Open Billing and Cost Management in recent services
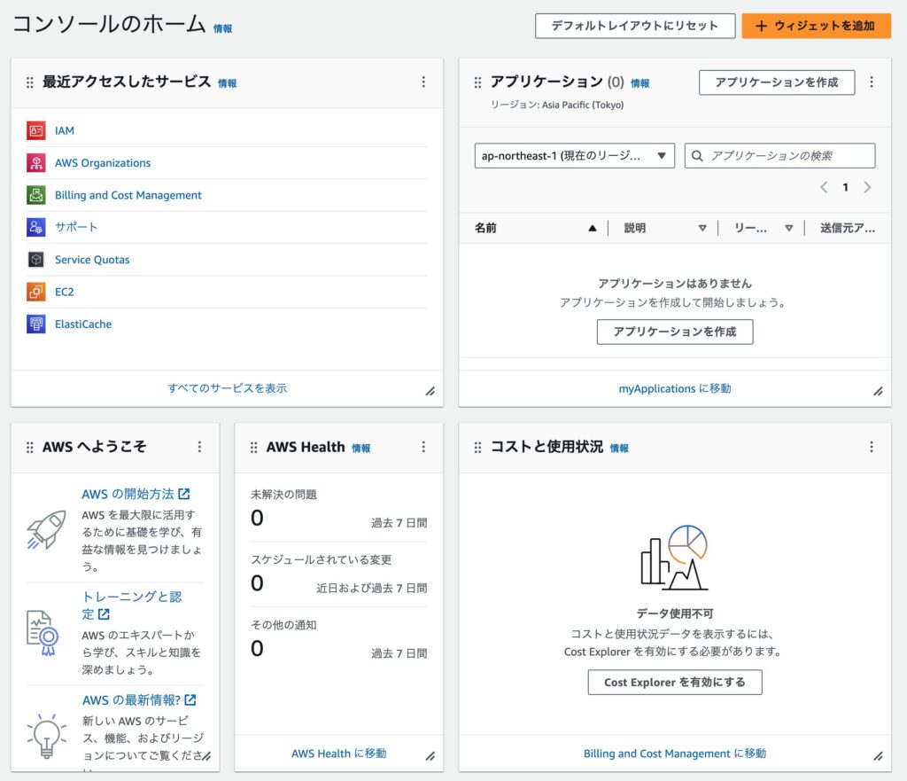Image resolution: width=907 pixels, height=781 pixels. coord(128,195)
